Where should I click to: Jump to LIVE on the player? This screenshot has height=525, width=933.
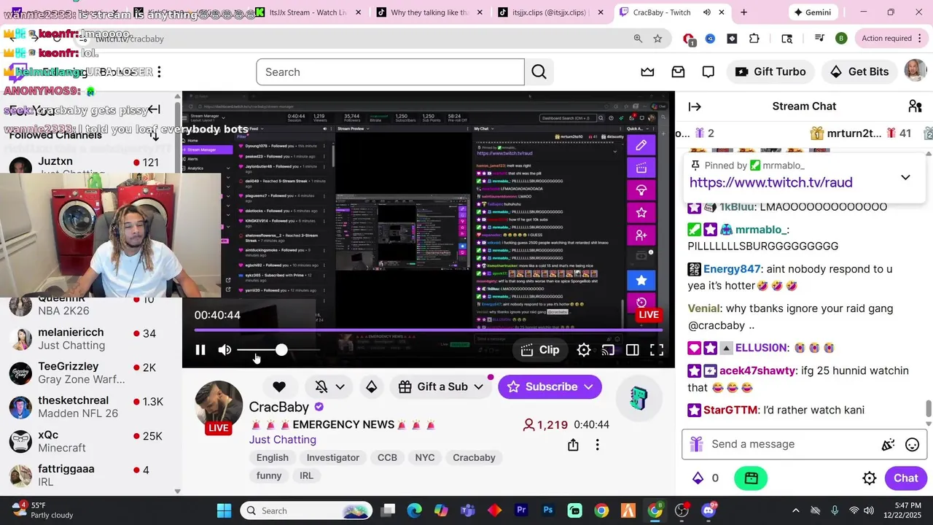pos(649,315)
